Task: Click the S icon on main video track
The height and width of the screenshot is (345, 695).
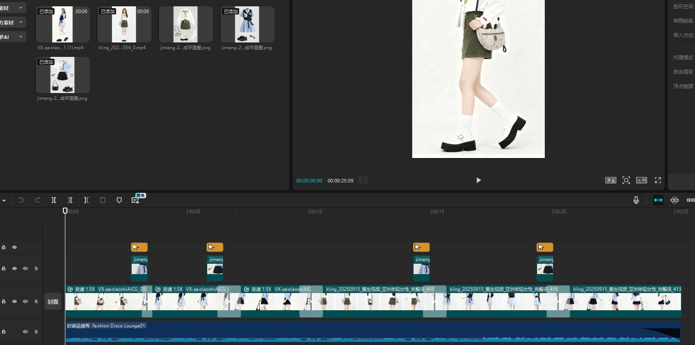Action: [x=36, y=302]
